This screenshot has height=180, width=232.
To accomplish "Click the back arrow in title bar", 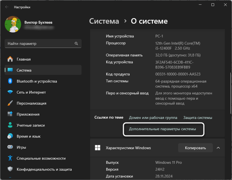I will click(7, 7).
